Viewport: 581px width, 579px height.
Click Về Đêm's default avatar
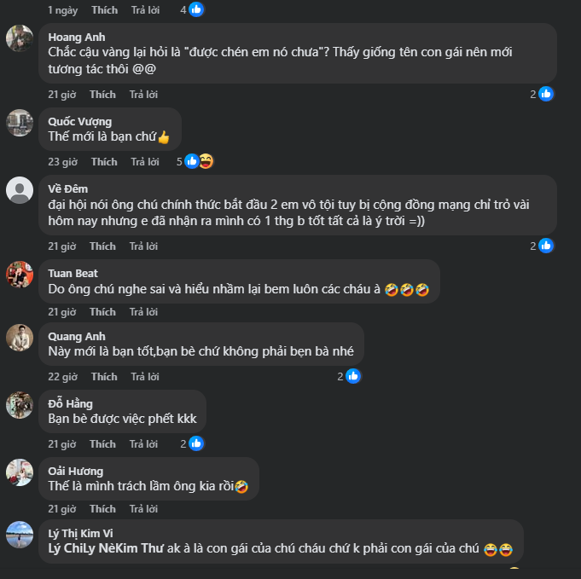pyautogui.click(x=20, y=190)
